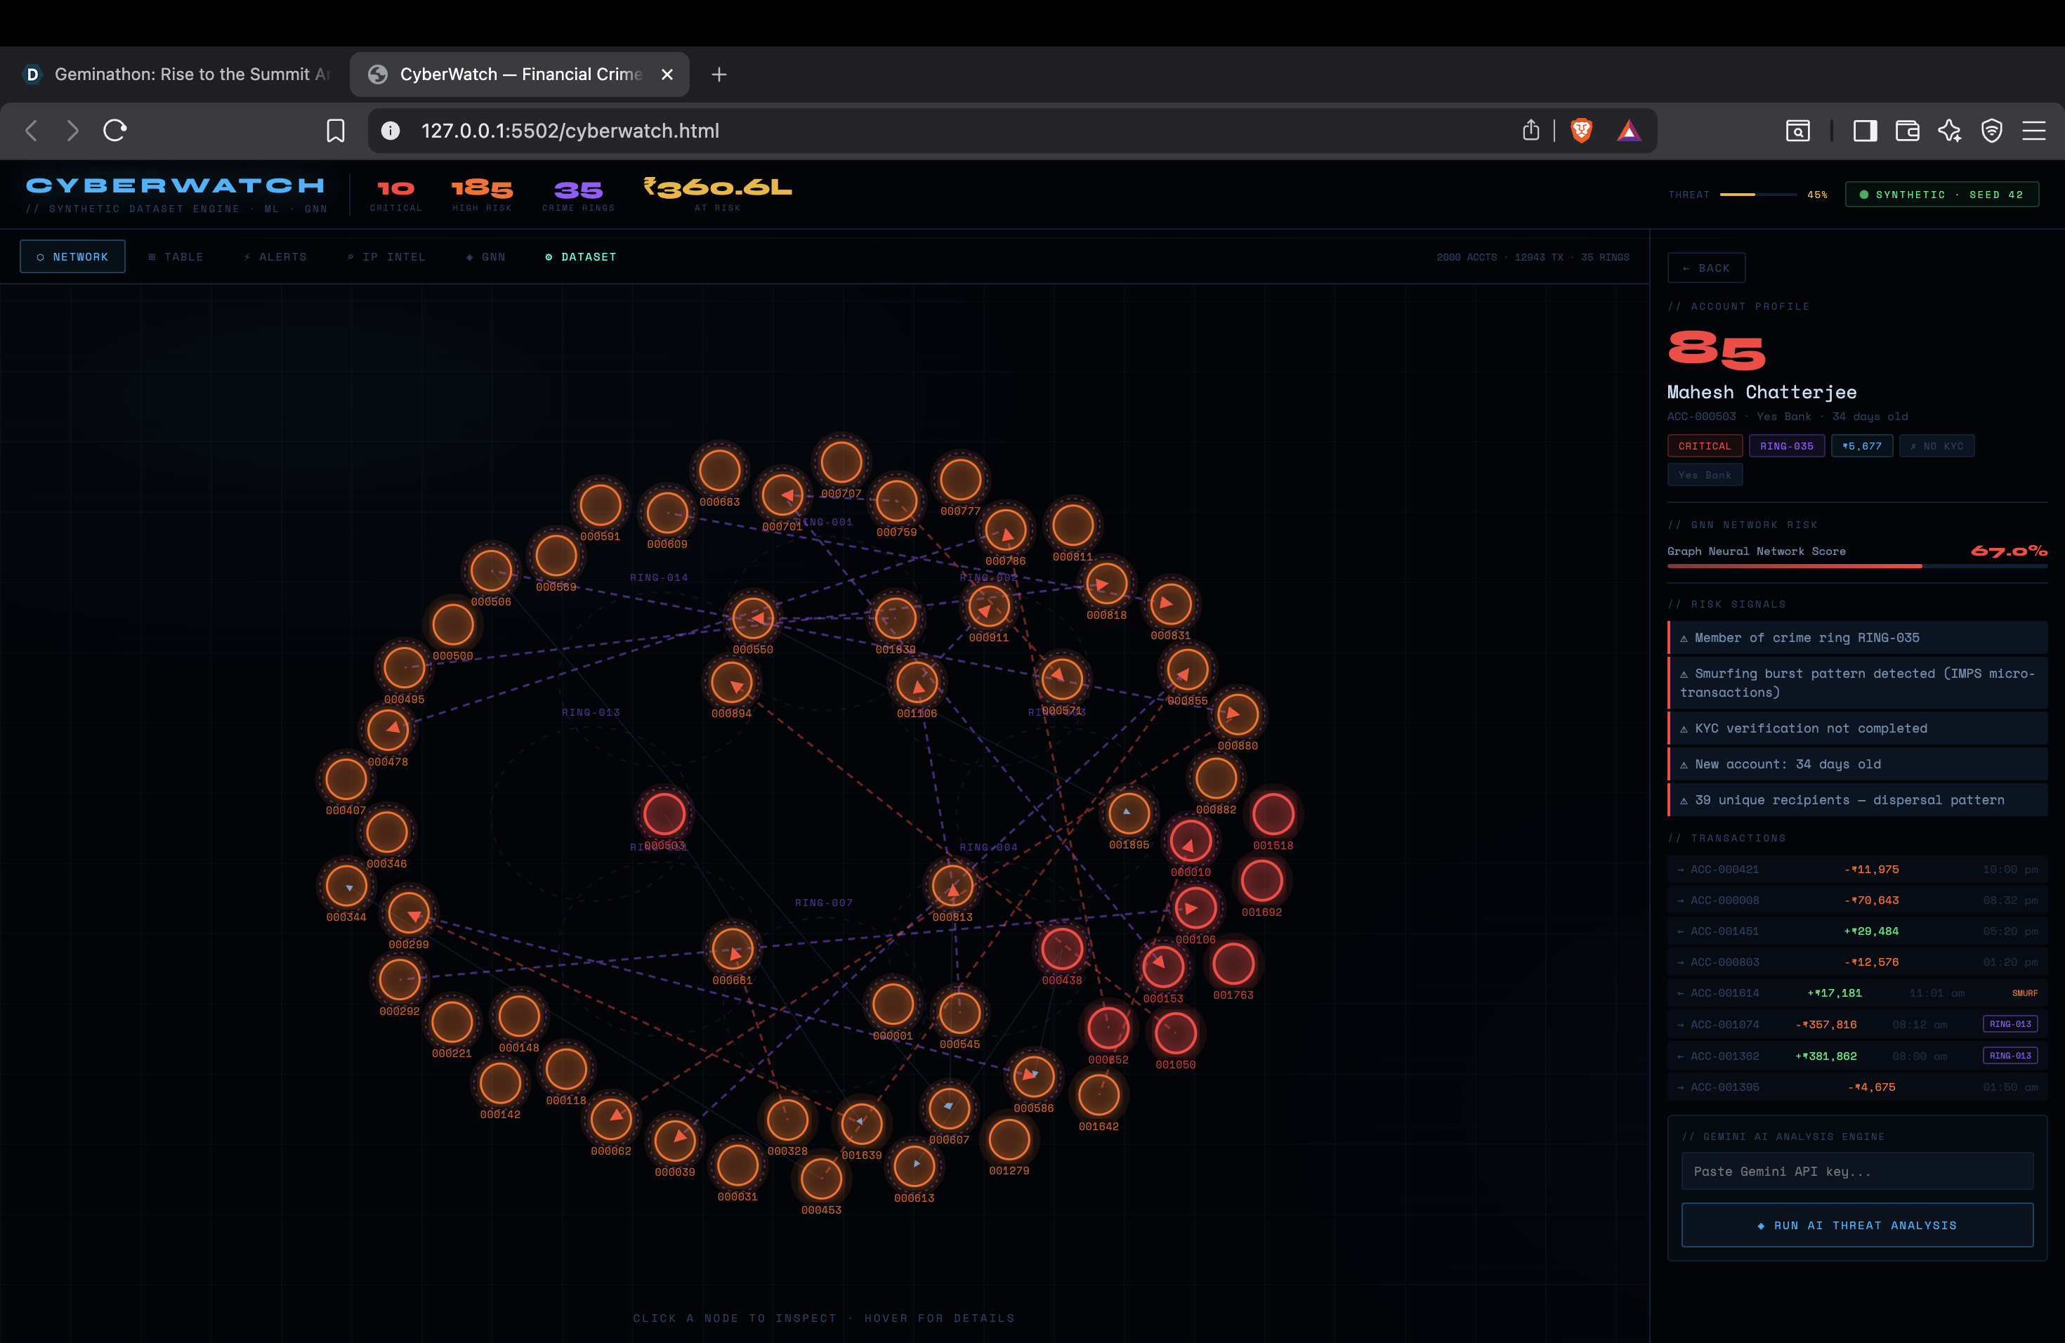Open the GNN tab
The height and width of the screenshot is (1343, 2065).
click(486, 257)
